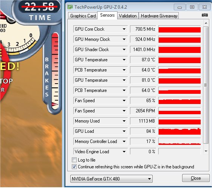Screen dimensions: 212x188
Task: Open GPU Core Clock sensor dropdown arrow
Action: point(124,29)
